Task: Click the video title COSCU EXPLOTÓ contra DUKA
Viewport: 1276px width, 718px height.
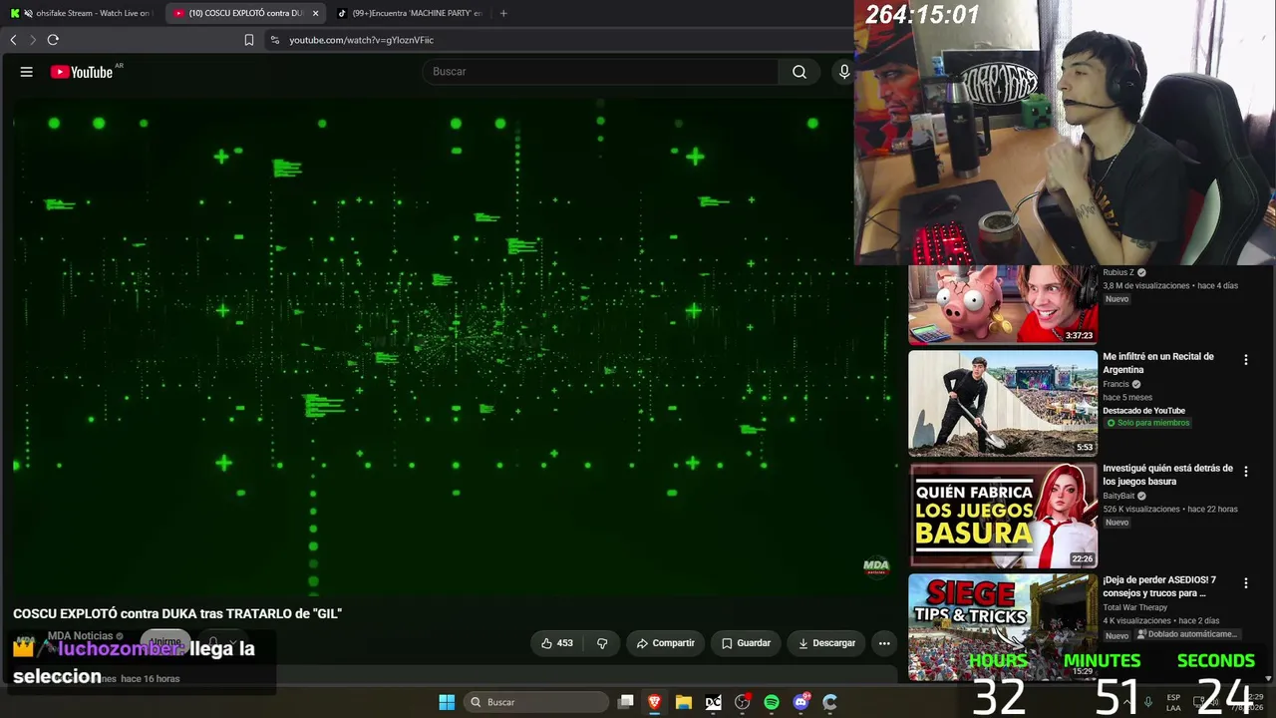Action: tap(177, 613)
